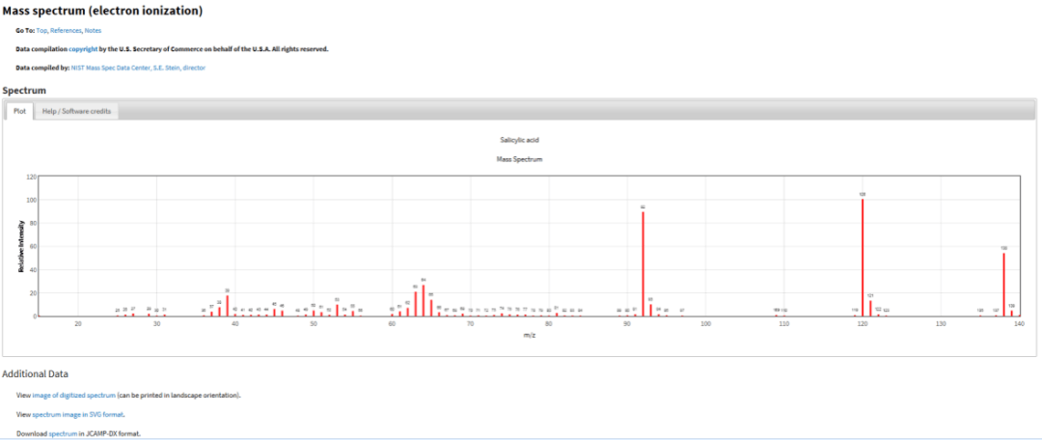
Task: View image of digitized spectrum link
Action: point(74,395)
